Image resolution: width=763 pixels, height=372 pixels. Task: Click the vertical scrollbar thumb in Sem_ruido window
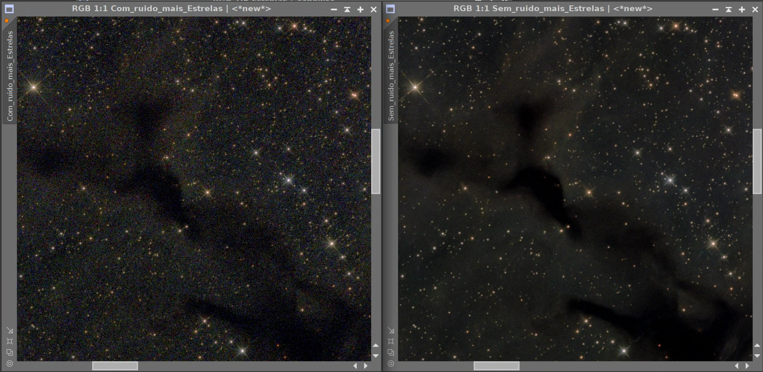click(757, 161)
